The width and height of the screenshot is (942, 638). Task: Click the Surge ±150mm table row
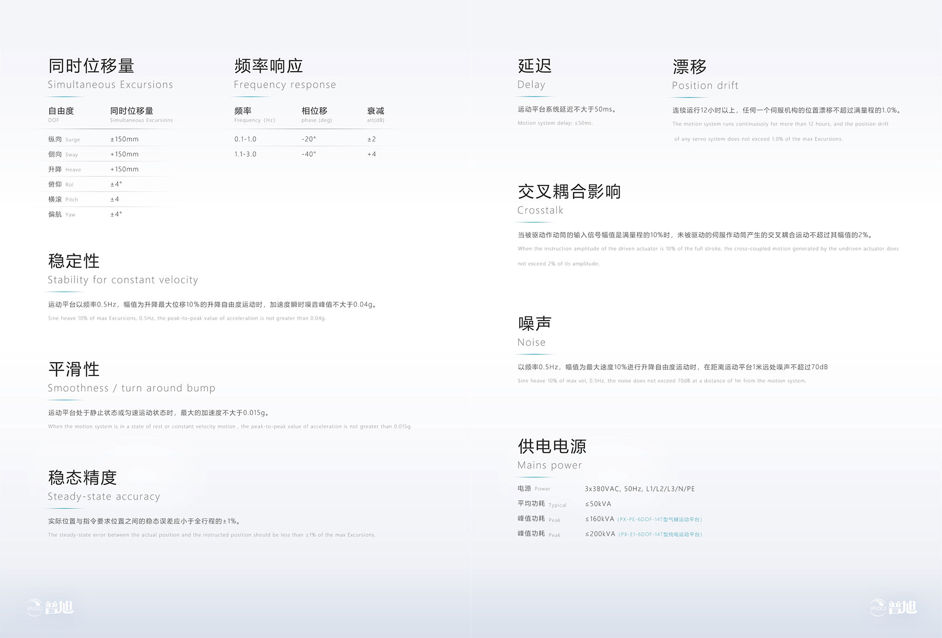93,139
